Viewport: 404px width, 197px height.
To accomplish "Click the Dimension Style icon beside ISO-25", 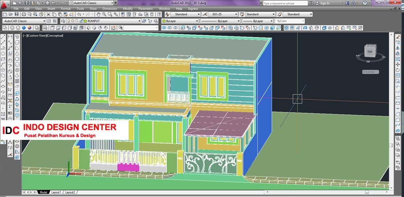I will click(x=205, y=15).
